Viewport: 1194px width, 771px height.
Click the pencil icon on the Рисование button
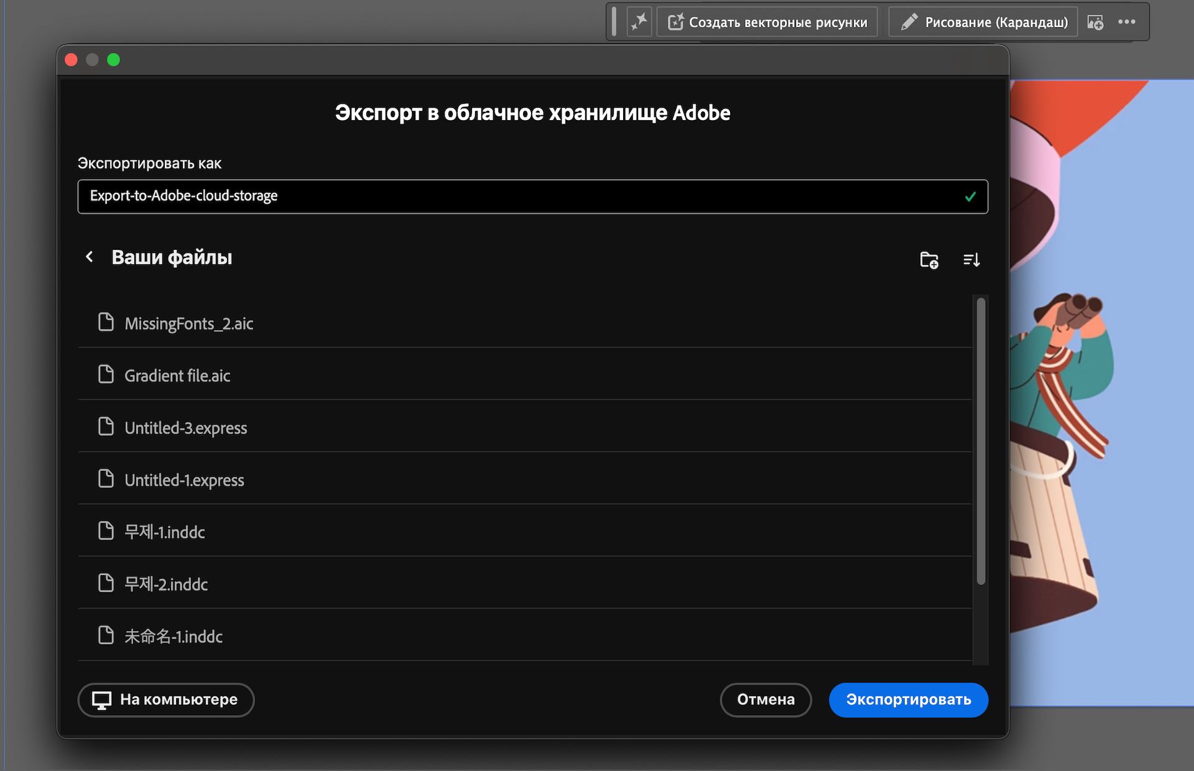pyautogui.click(x=909, y=21)
